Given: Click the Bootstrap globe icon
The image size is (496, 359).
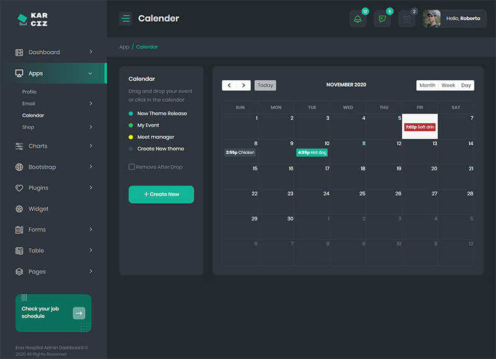Looking at the screenshot, I should coord(19,167).
